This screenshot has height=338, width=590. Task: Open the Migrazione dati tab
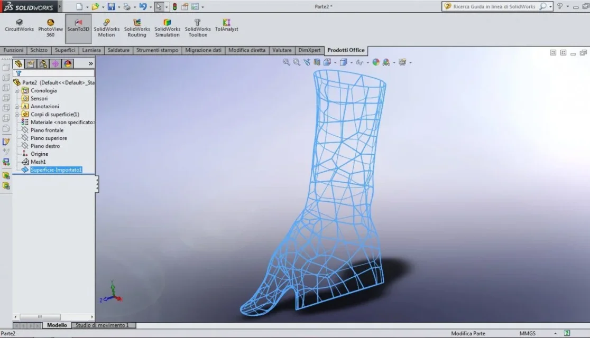point(203,50)
